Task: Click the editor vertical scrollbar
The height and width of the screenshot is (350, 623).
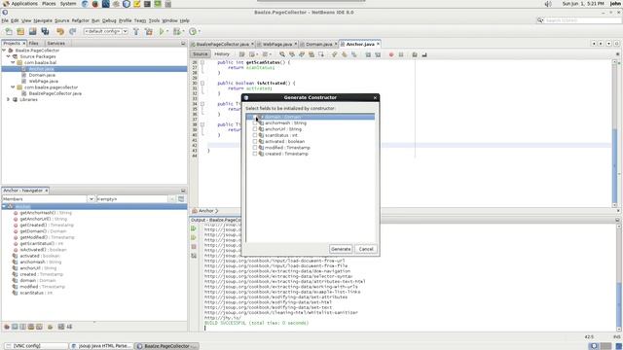Action: 614,133
